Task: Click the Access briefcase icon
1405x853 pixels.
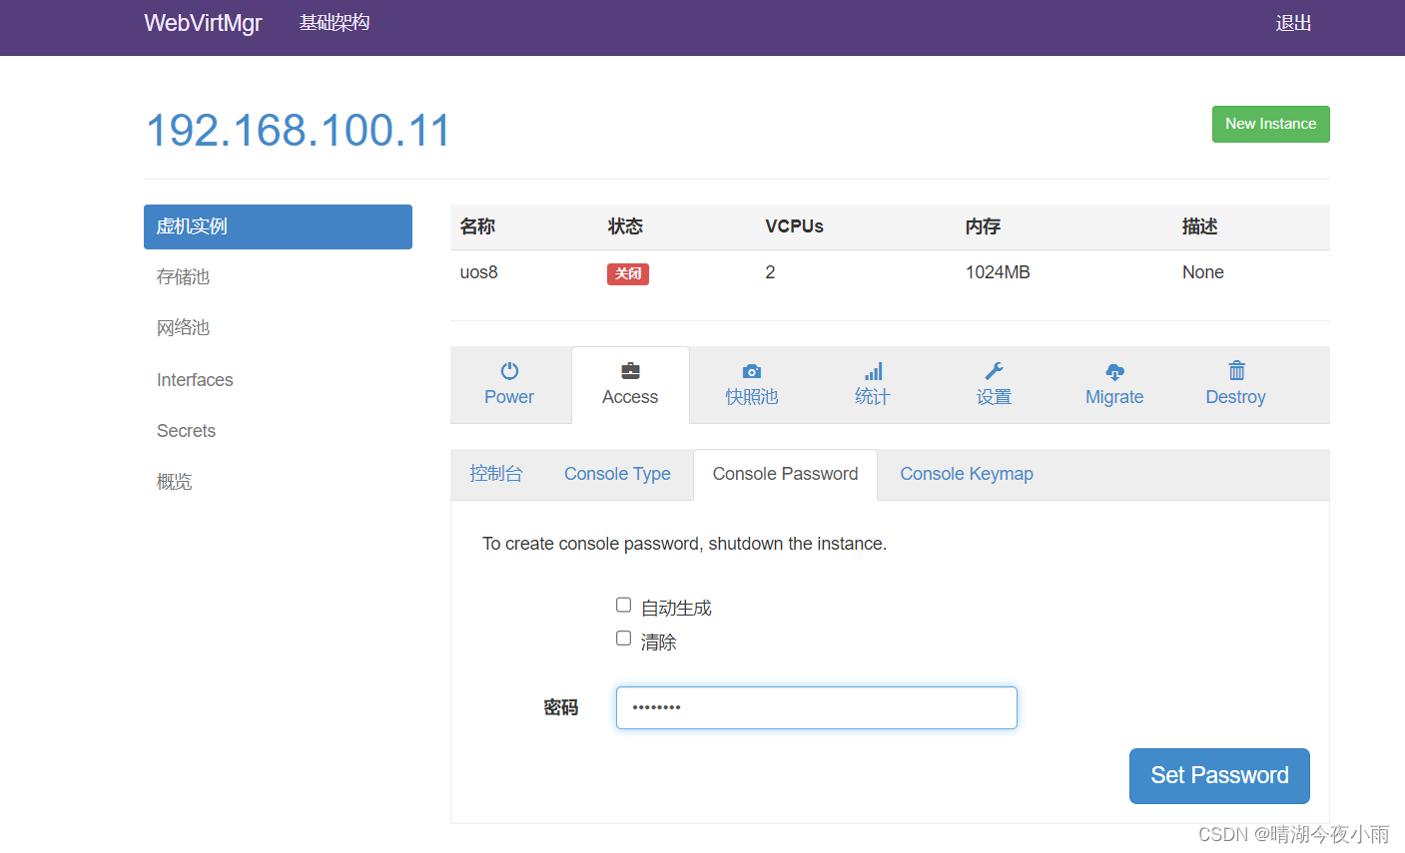Action: coord(630,371)
